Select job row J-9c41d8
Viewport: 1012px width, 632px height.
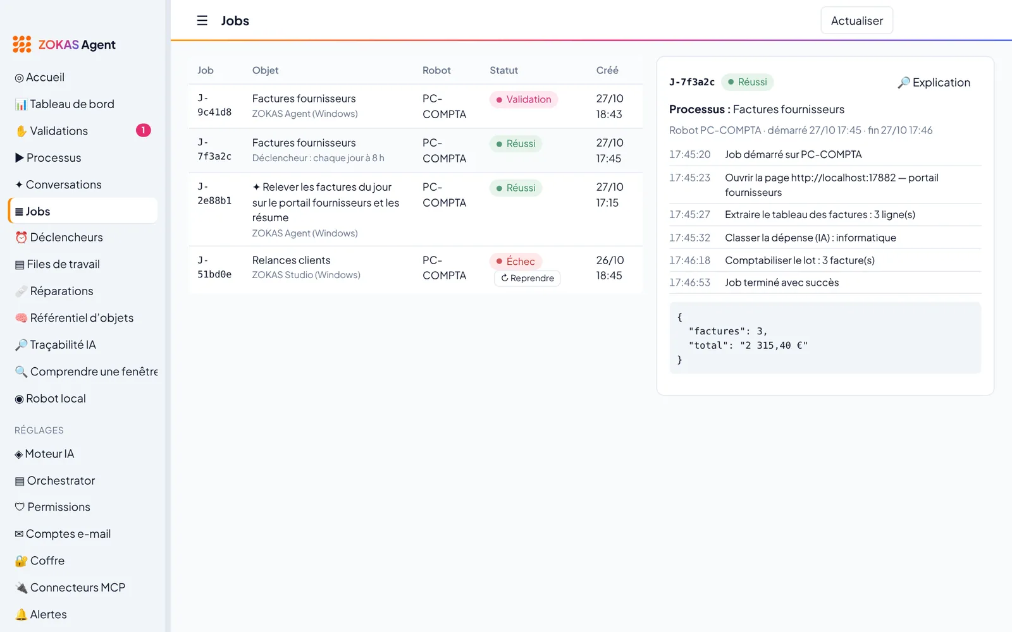click(x=416, y=106)
